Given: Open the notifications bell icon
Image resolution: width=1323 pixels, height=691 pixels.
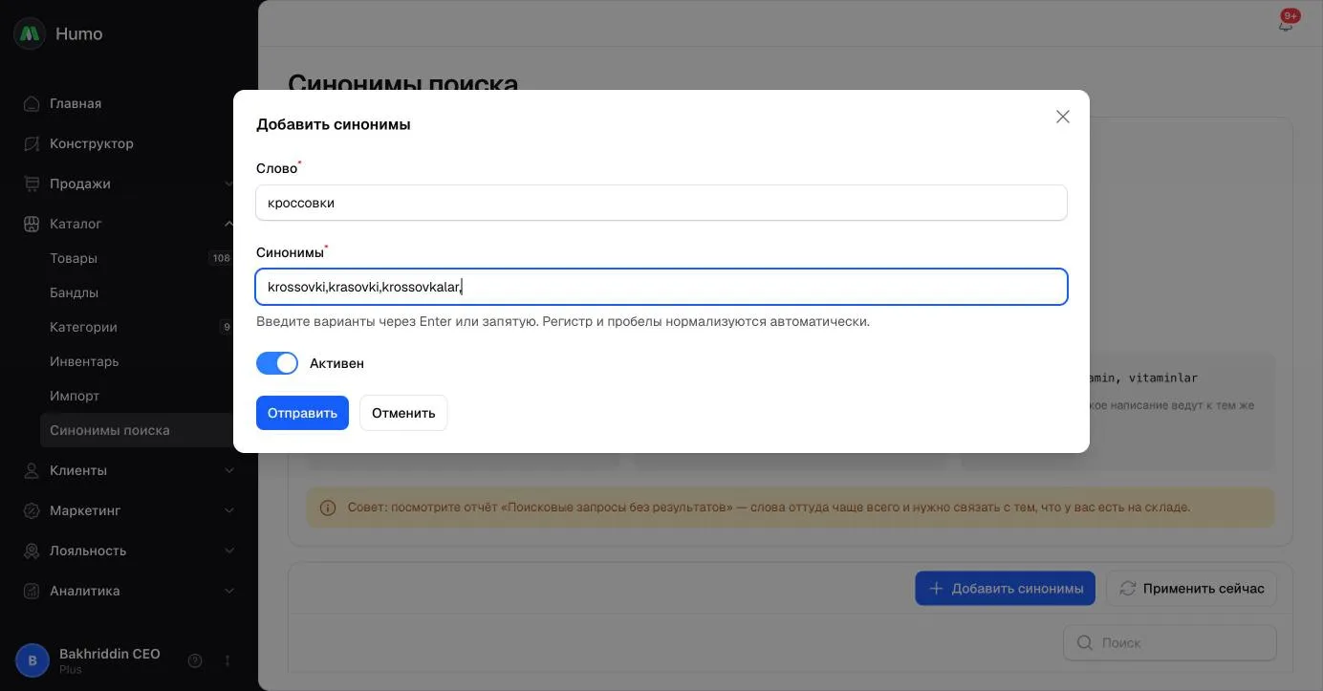Looking at the screenshot, I should click(1285, 25).
